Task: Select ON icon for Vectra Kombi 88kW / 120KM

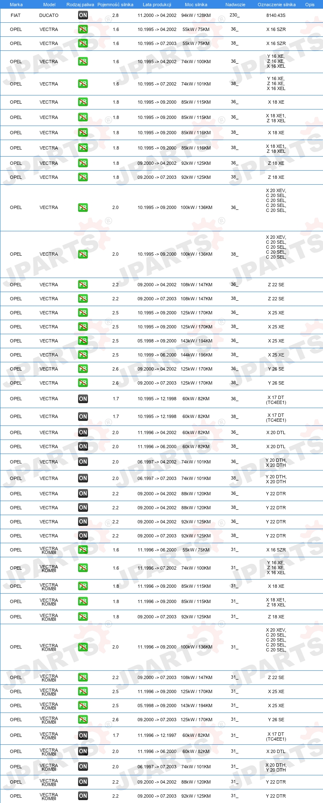Action: (x=83, y=782)
